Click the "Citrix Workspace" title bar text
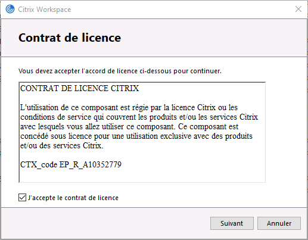This screenshot has width=308, height=240. point(45,10)
